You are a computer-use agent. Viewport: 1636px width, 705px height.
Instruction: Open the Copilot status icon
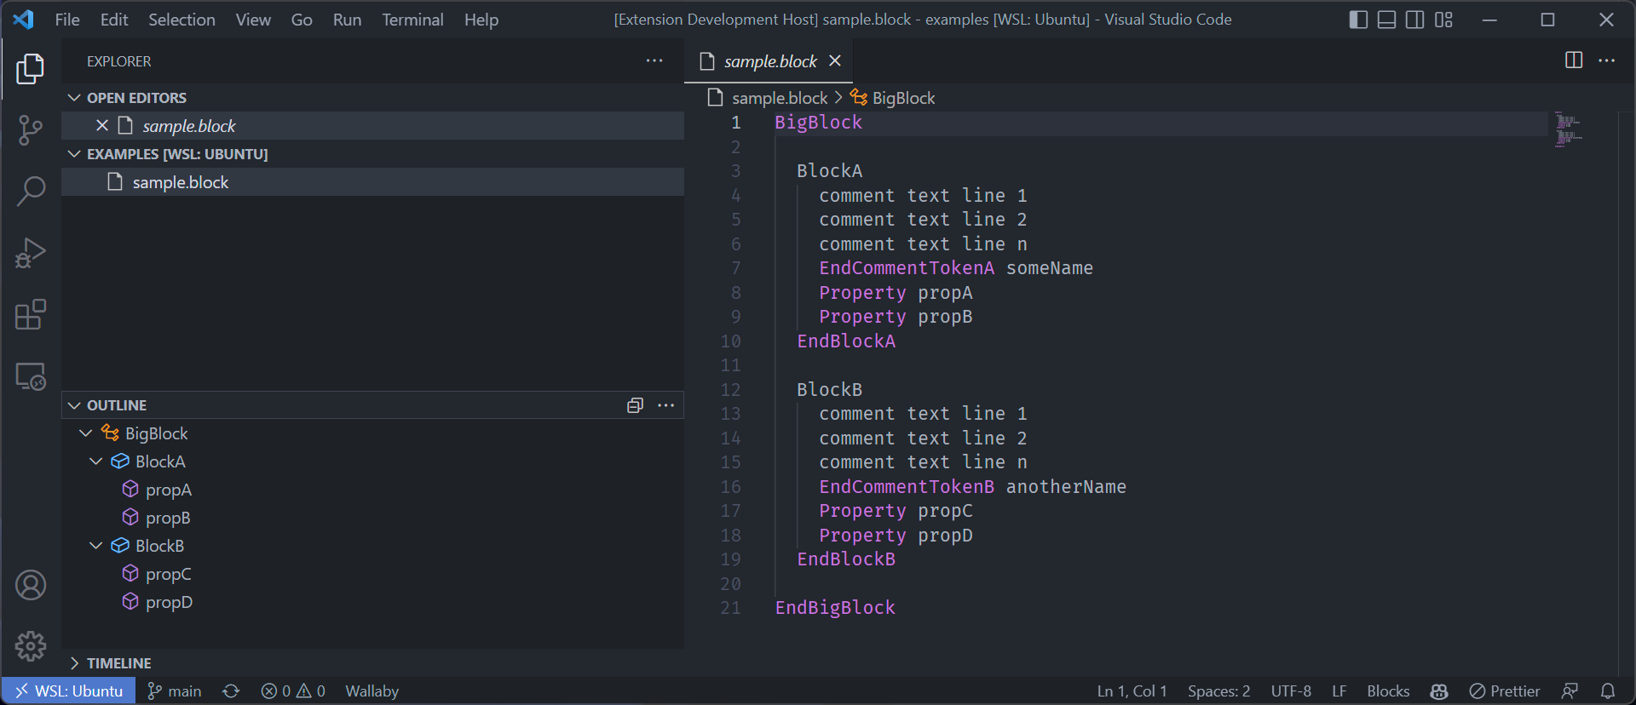(x=1439, y=691)
